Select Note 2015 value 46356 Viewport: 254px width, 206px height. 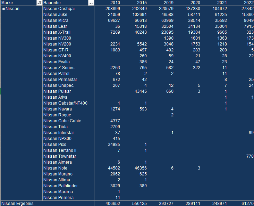coord(141,168)
